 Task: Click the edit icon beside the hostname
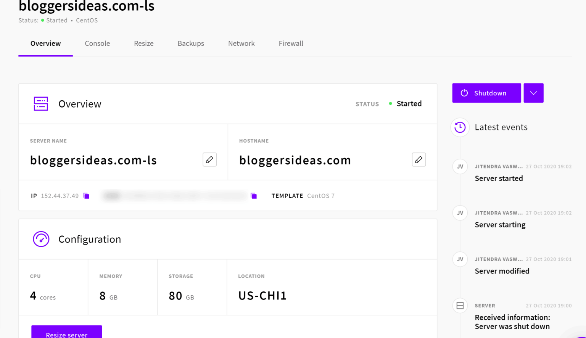419,159
